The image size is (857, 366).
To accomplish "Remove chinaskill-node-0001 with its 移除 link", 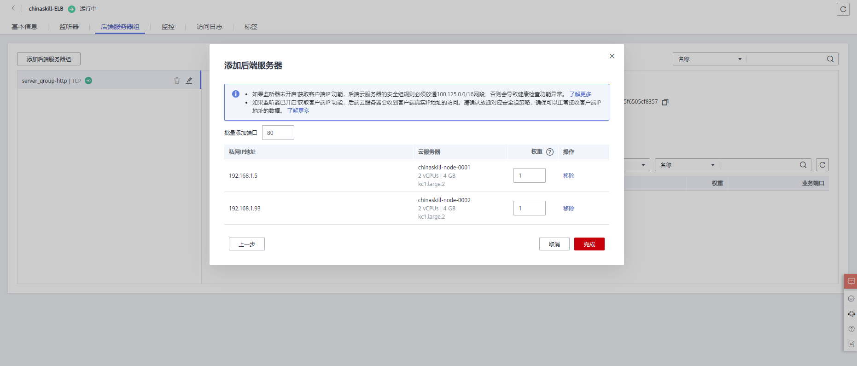I will 569,175.
